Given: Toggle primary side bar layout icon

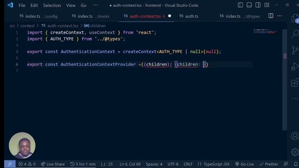Looking at the screenshot, I should [240, 5].
